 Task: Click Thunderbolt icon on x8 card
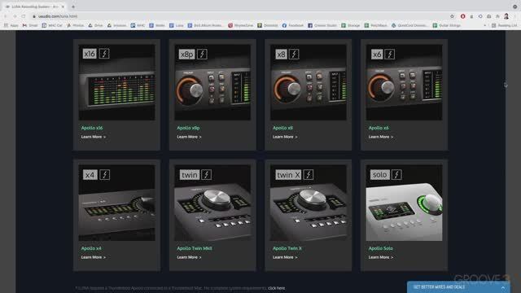[x=294, y=54]
